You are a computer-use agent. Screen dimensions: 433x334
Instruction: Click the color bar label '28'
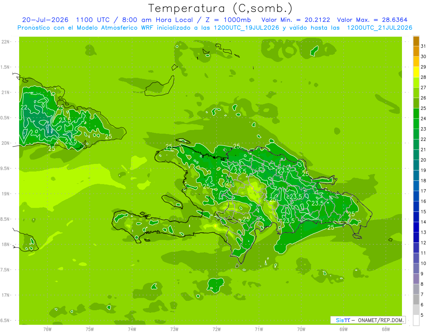tap(424, 77)
